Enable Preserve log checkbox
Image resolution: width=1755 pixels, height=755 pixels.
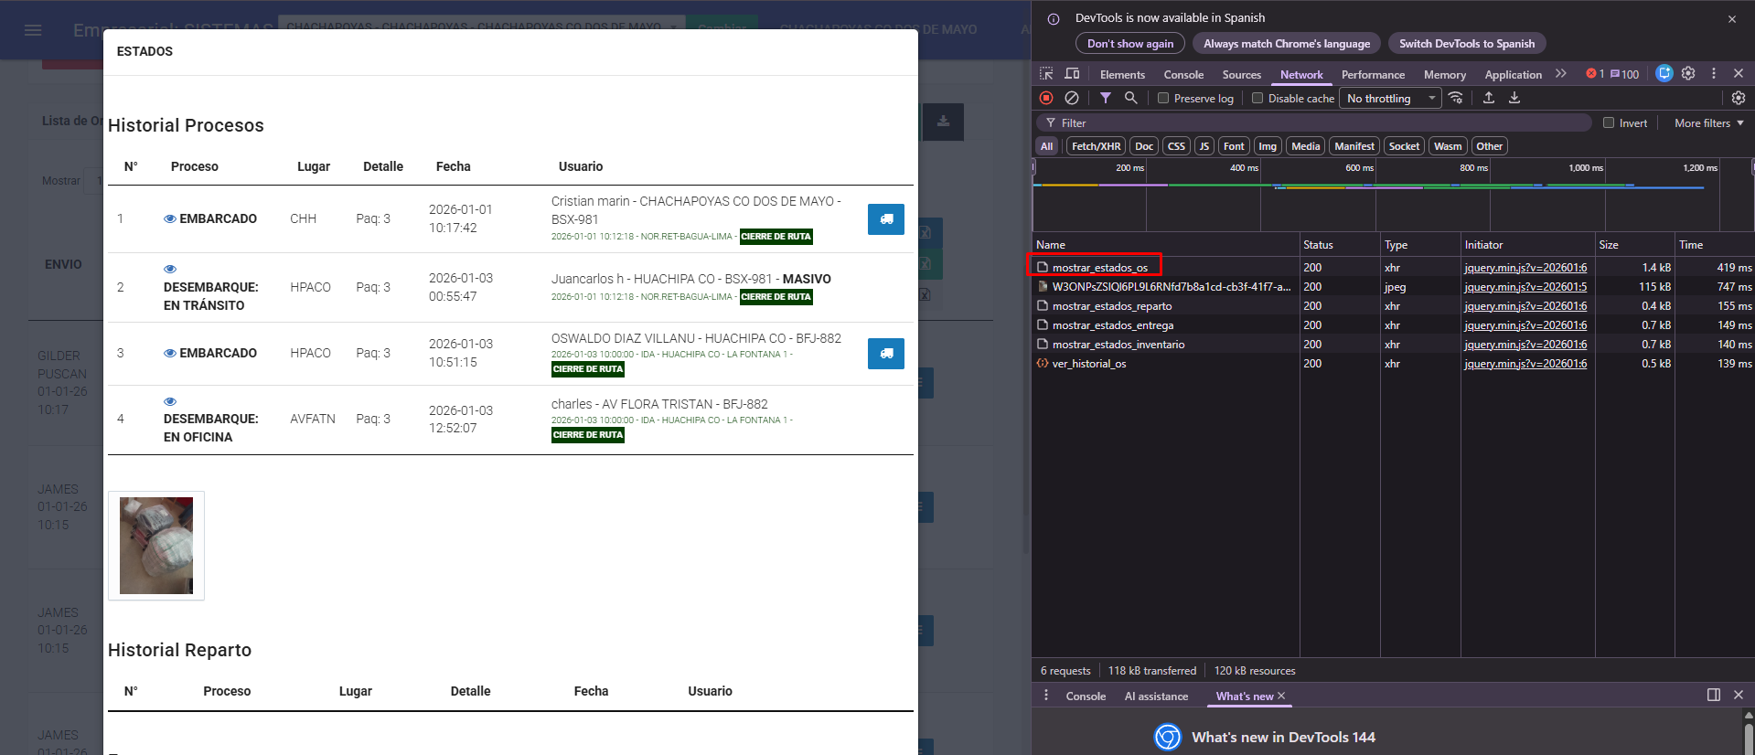1163,99
